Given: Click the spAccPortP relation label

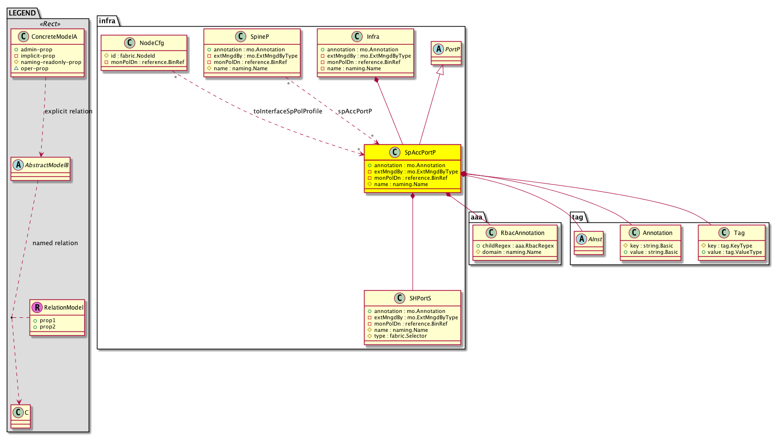Looking at the screenshot, I should coord(355,111).
